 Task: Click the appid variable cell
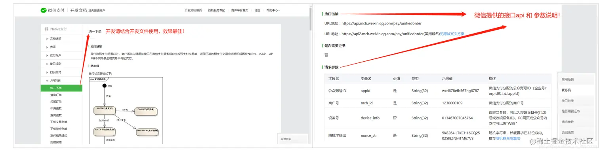(x=366, y=91)
